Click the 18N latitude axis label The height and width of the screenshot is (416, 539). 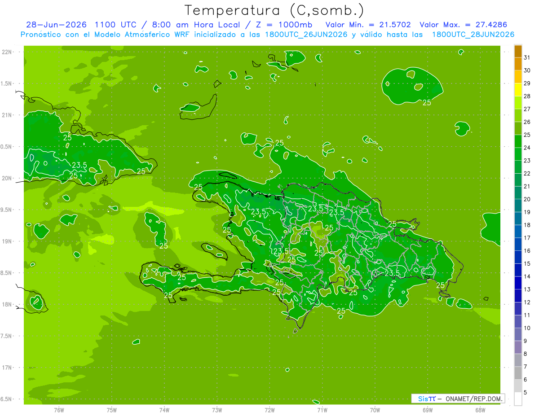[8, 304]
